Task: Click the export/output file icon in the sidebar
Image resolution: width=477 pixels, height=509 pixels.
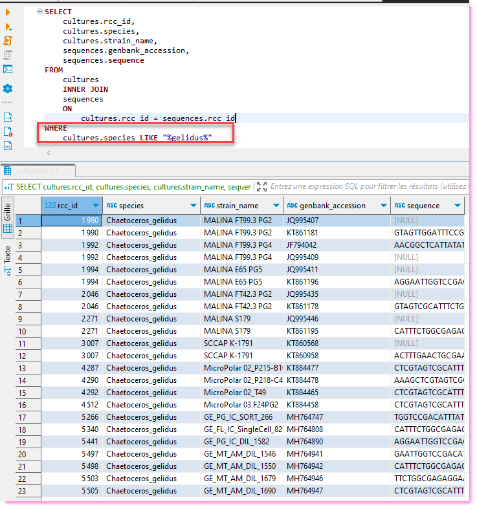Action: click(x=8, y=117)
